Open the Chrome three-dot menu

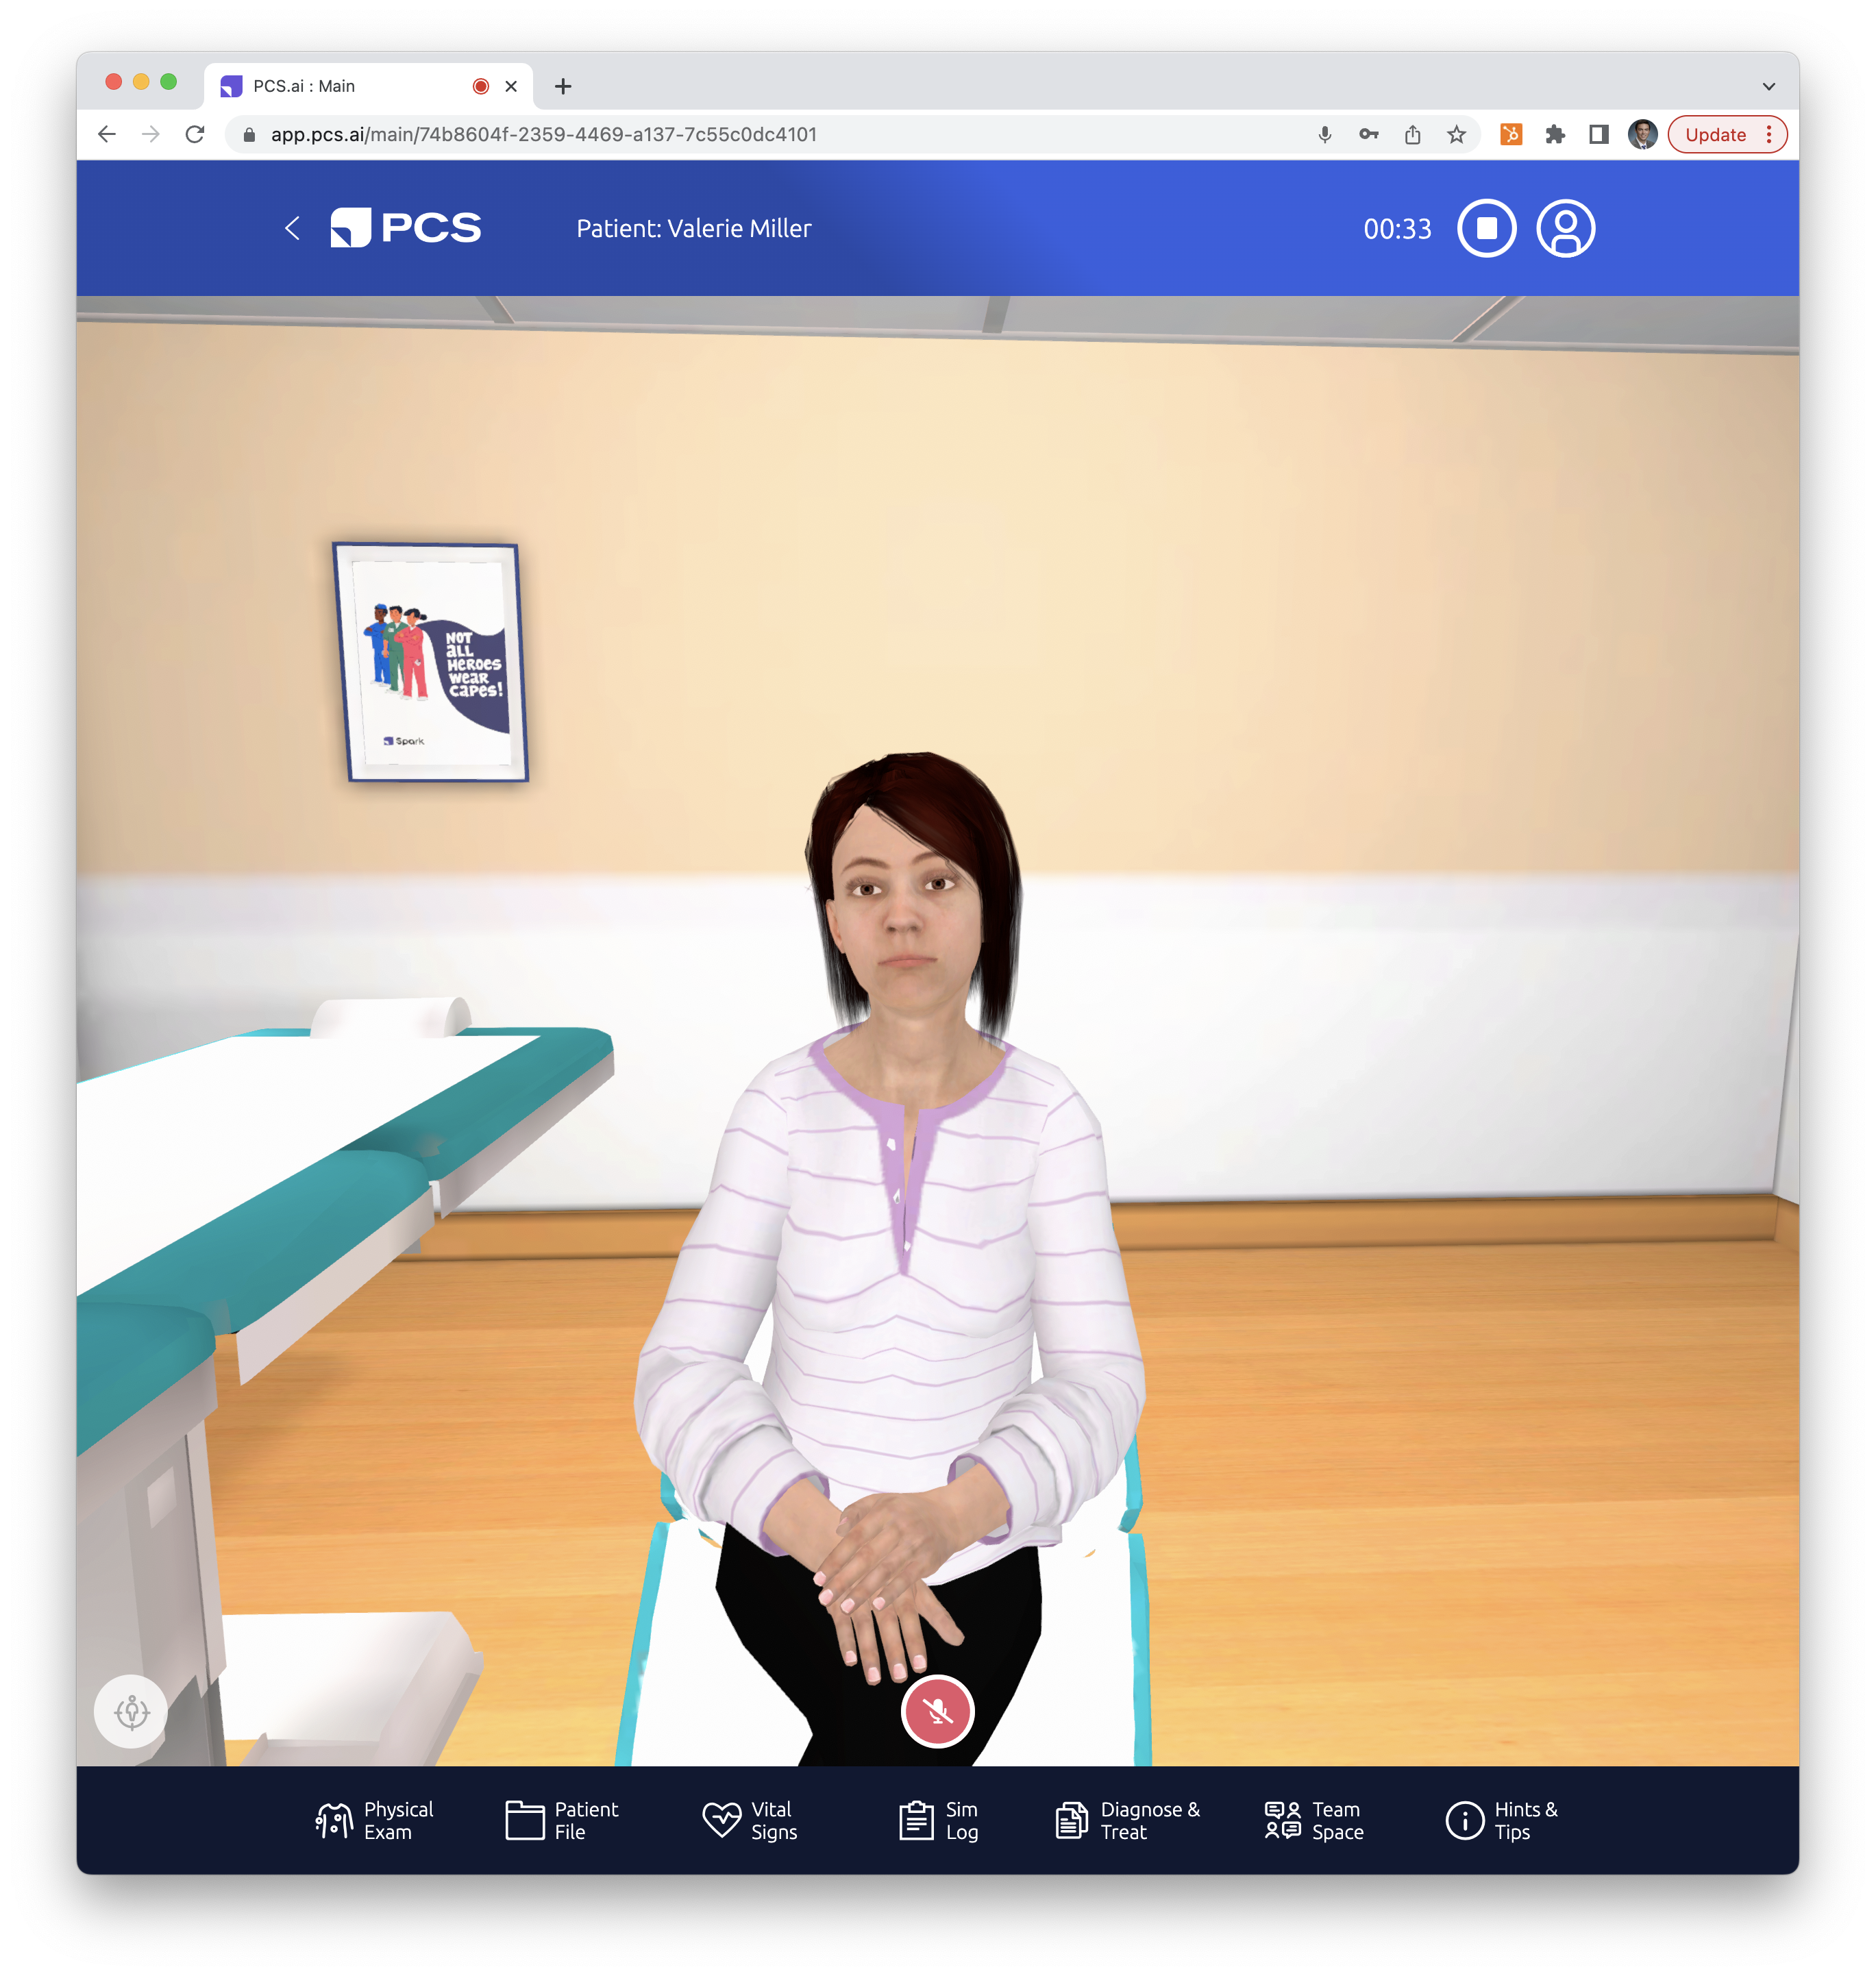coord(1769,134)
